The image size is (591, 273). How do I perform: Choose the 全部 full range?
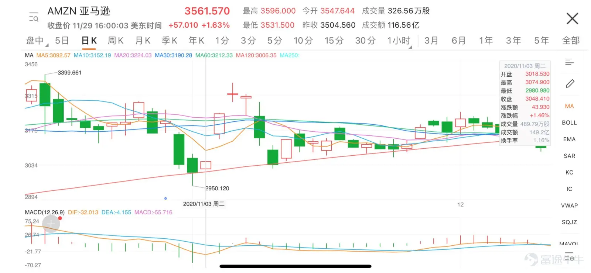[x=571, y=41]
